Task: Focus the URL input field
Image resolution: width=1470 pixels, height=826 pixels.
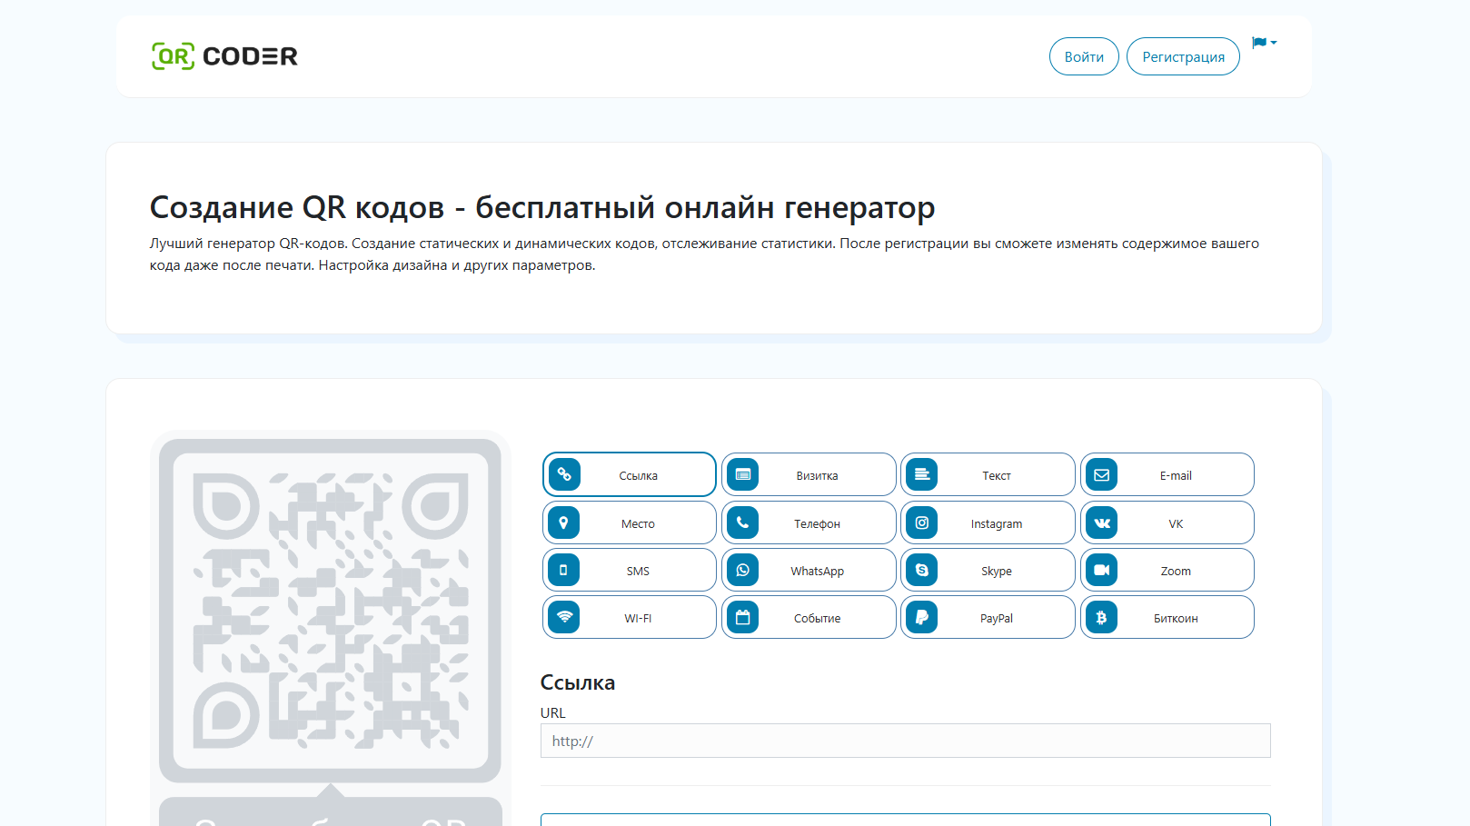Action: [x=905, y=741]
